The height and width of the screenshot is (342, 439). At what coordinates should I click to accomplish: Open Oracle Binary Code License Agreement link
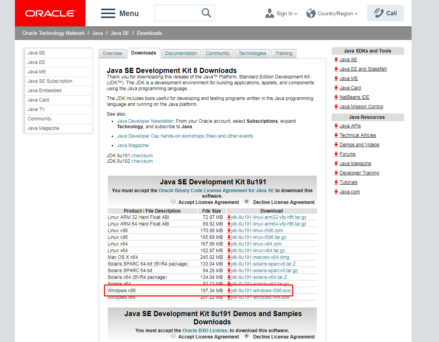coord(216,191)
